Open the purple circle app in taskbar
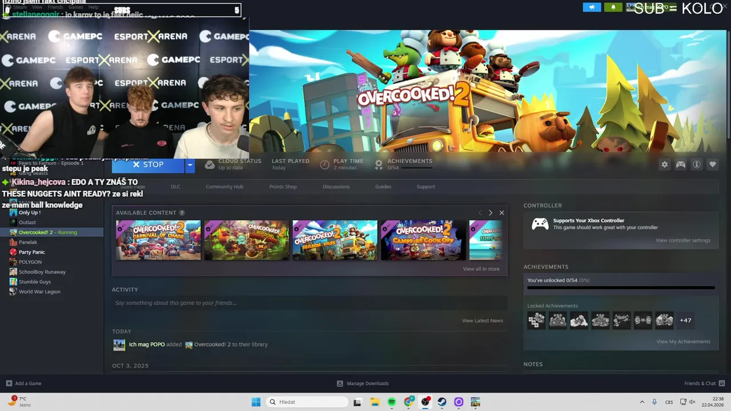Viewport: 731px width, 411px height. click(459, 402)
